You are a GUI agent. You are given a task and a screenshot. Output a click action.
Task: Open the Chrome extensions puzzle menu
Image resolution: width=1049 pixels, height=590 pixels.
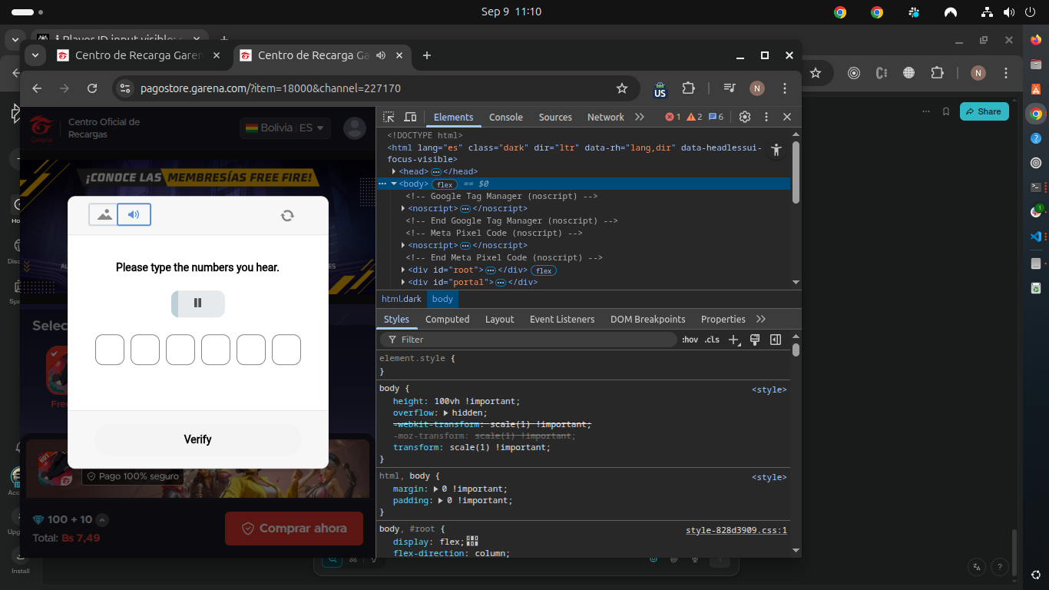click(688, 88)
